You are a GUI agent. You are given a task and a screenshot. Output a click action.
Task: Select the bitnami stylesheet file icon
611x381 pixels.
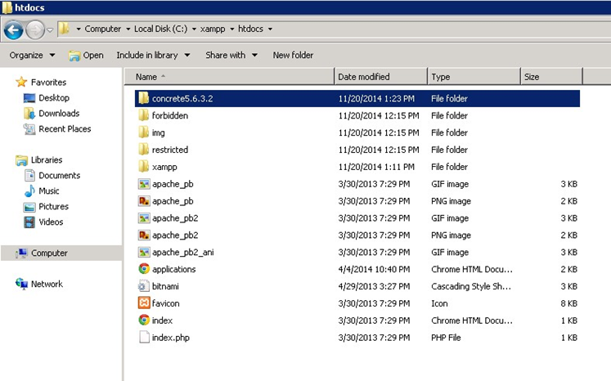point(144,286)
